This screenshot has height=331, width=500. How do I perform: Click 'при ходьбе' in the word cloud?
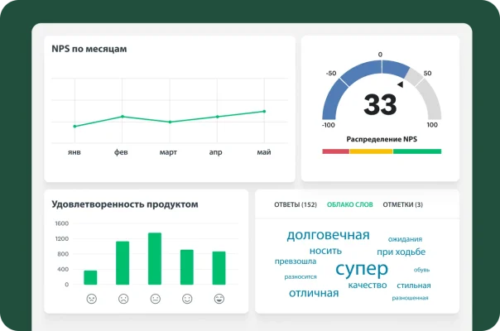click(401, 252)
